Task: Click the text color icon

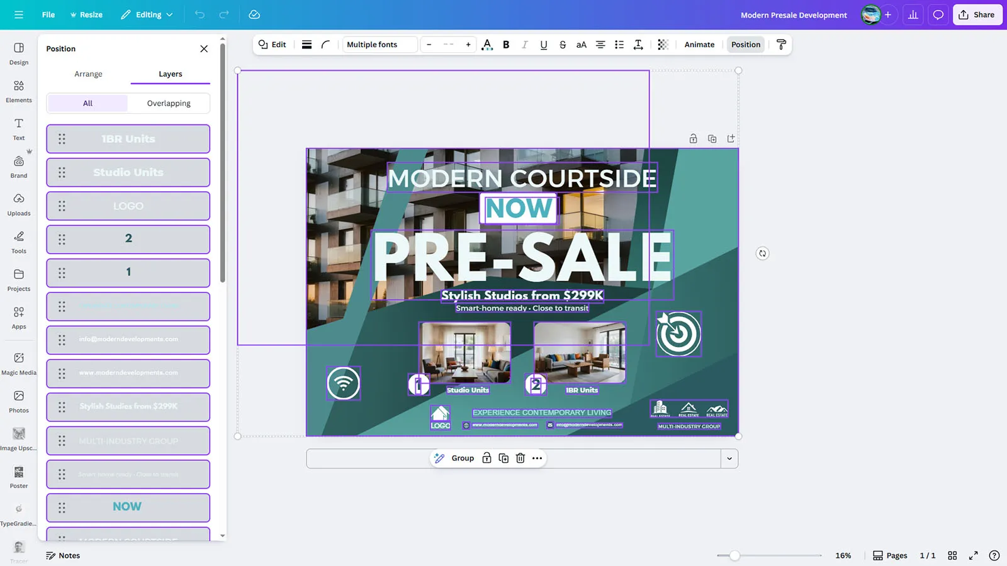Action: pos(487,45)
